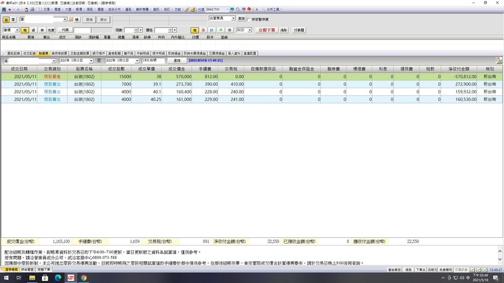Click the red back arrow icon
504x283 pixels.
9,10
